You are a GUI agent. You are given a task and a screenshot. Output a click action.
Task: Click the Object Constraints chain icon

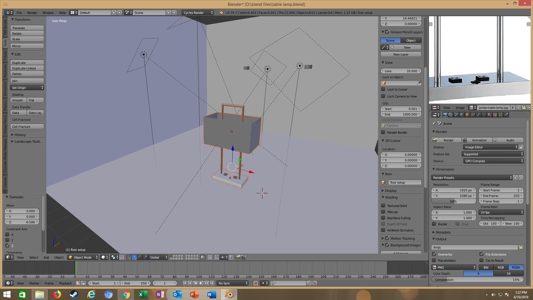click(x=473, y=115)
